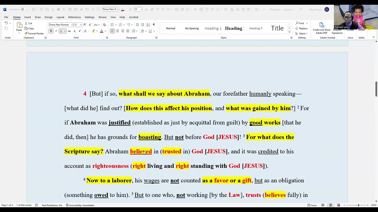Viewport: 378px width, 212px height.
Task: Click Copy in the Clipboard group
Action: click(x=29, y=28)
